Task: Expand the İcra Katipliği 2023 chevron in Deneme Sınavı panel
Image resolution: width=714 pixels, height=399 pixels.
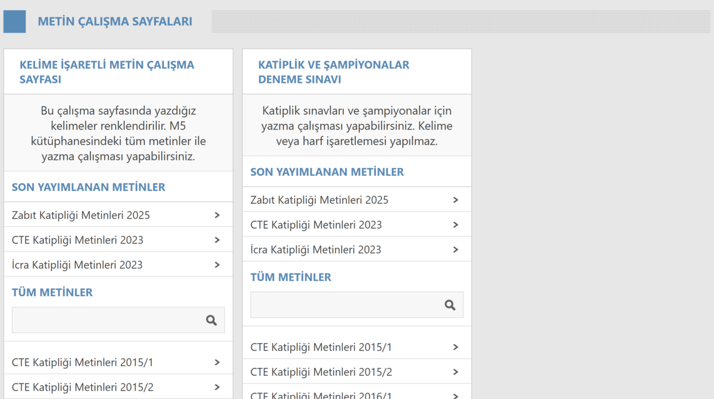Action: pyautogui.click(x=456, y=250)
